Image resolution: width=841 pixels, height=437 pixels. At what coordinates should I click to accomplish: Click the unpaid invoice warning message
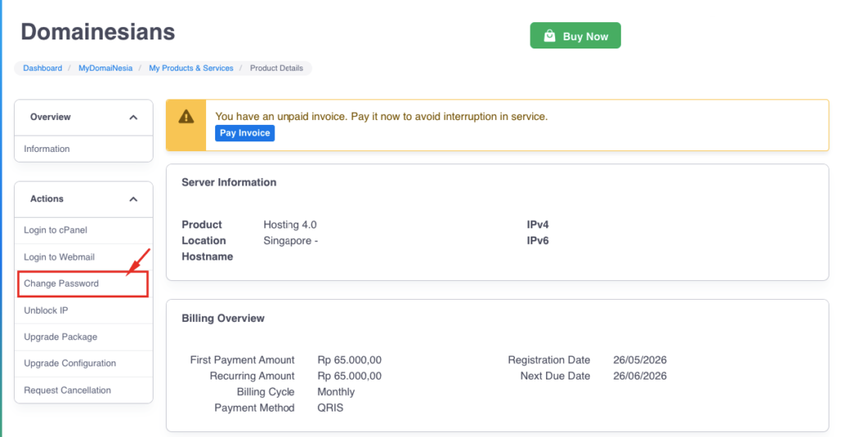point(381,117)
